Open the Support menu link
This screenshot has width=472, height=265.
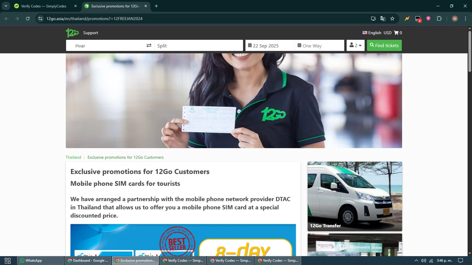click(x=91, y=33)
